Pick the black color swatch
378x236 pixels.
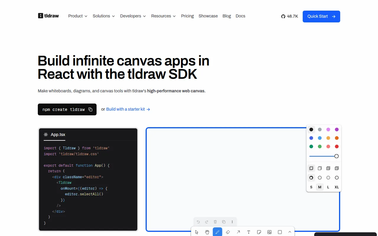tap(311, 130)
